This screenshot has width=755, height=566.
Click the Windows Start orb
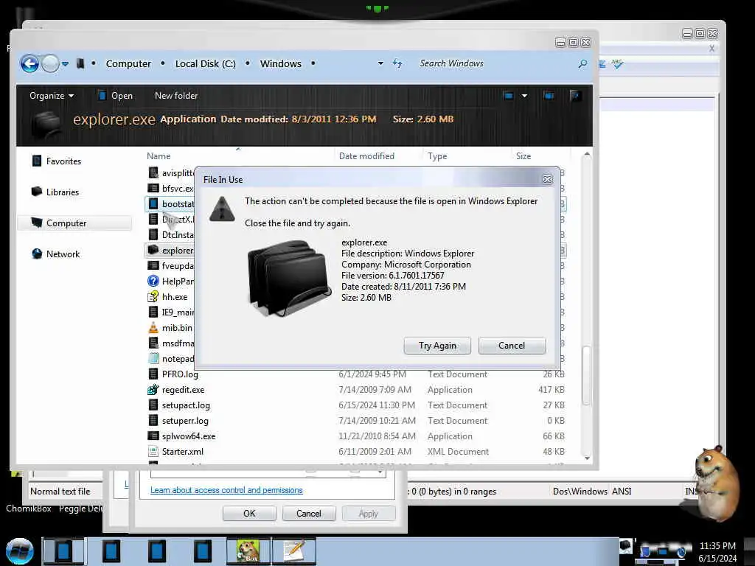click(x=19, y=551)
